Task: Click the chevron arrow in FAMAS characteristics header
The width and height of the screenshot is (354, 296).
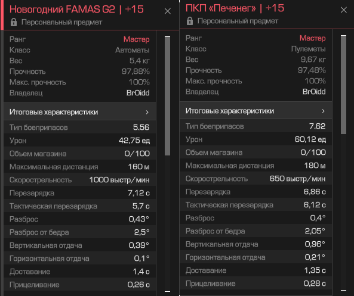Action: click(x=147, y=112)
